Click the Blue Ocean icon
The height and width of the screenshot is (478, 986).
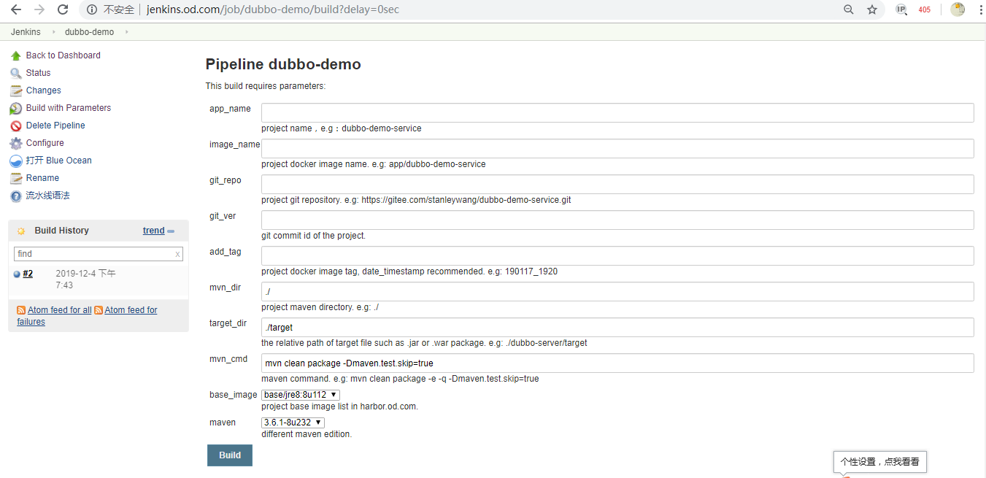(16, 161)
